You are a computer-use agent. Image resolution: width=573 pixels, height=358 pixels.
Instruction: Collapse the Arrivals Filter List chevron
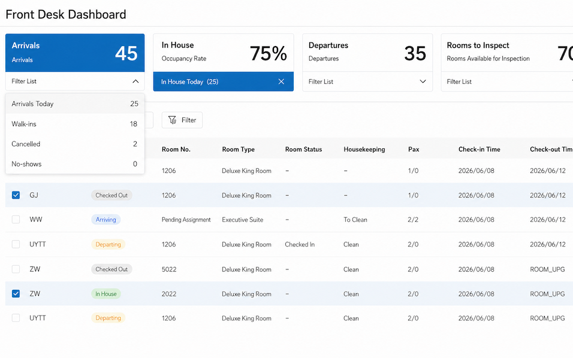[x=135, y=81]
